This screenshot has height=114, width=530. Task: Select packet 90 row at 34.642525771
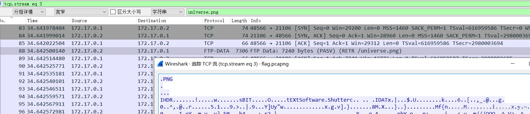[77, 66]
